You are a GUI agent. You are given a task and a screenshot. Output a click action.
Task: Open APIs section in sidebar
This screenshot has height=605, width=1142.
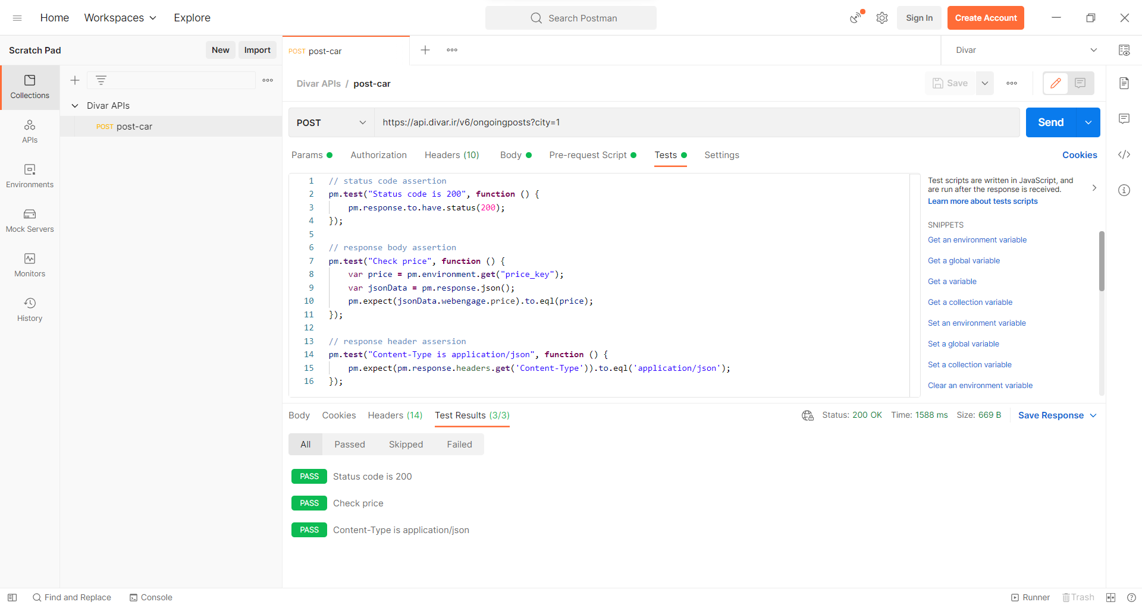coord(30,132)
